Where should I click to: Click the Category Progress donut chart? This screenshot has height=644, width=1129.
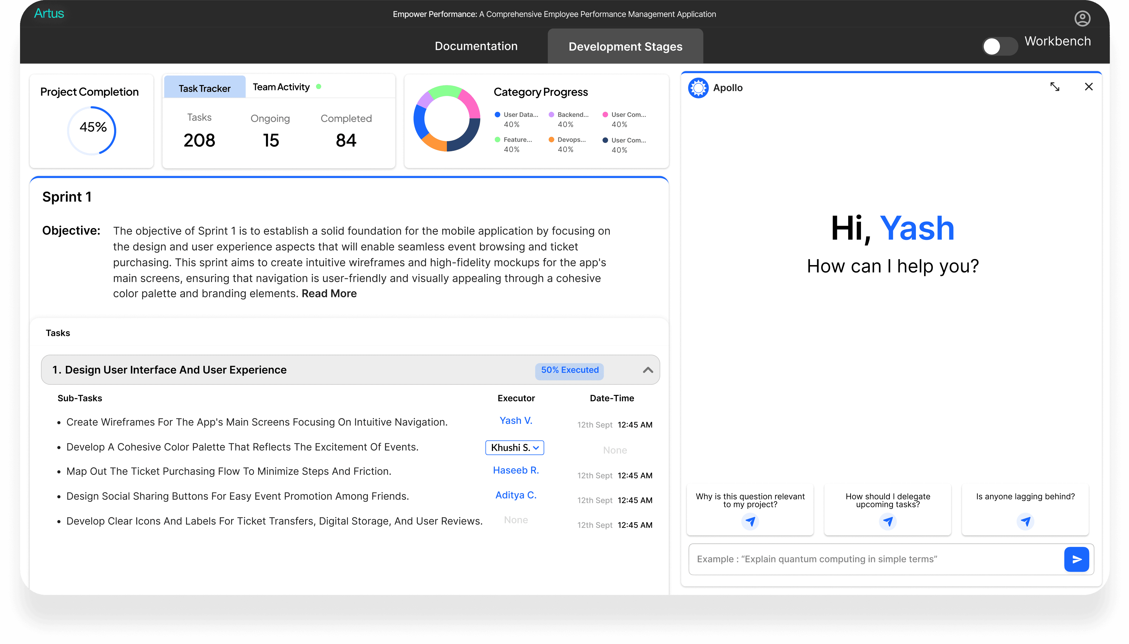point(447,118)
